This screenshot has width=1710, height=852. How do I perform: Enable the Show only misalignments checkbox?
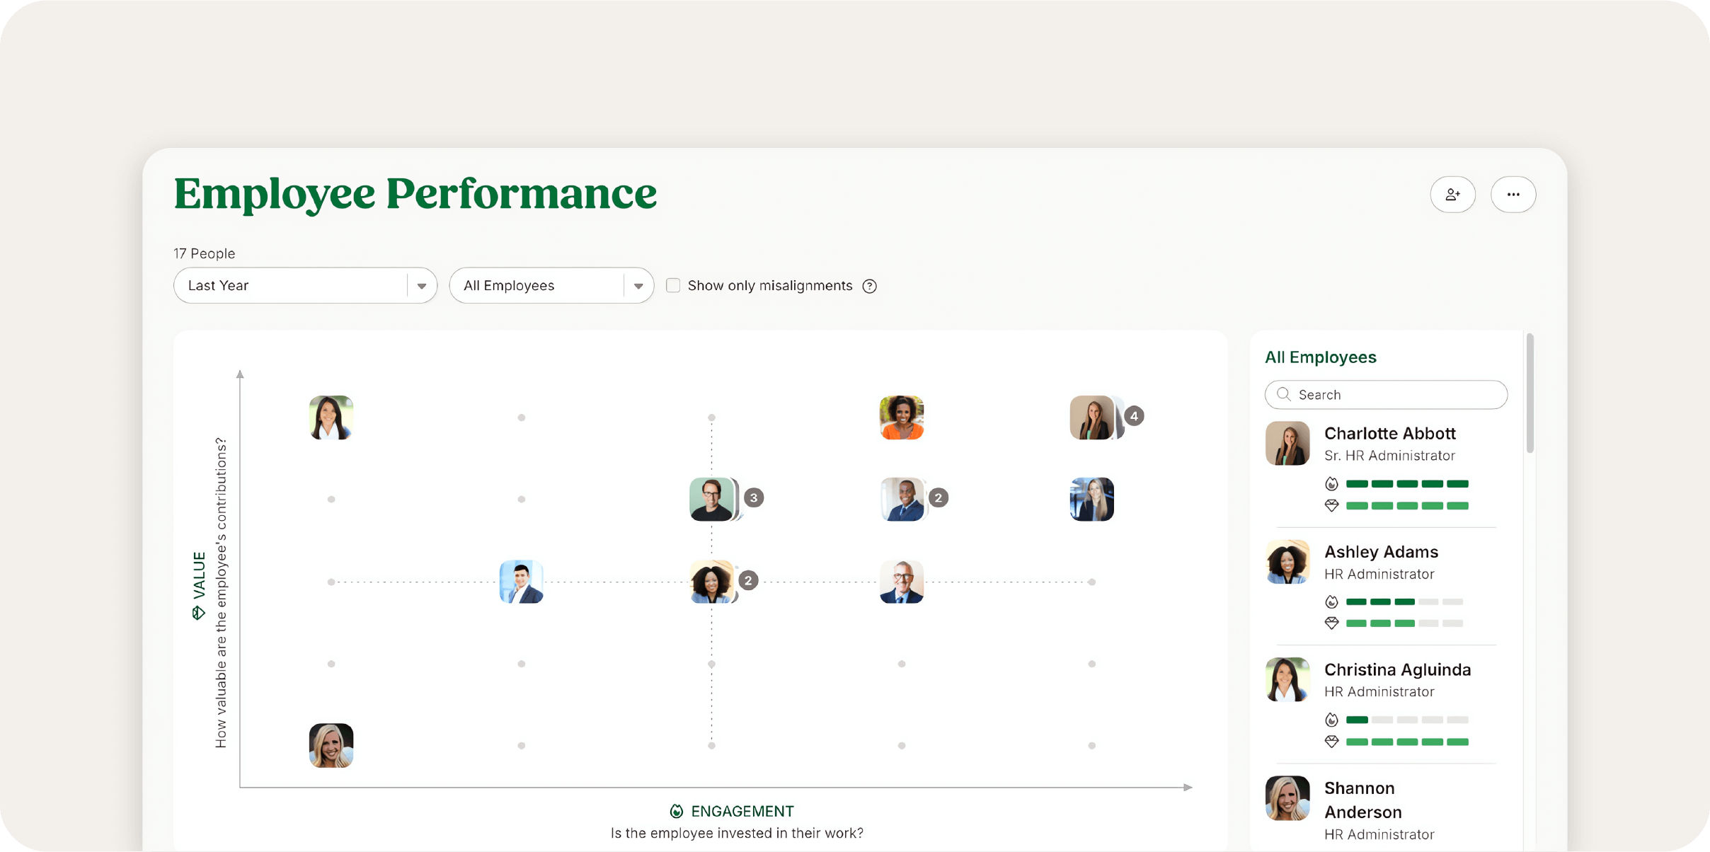[673, 285]
